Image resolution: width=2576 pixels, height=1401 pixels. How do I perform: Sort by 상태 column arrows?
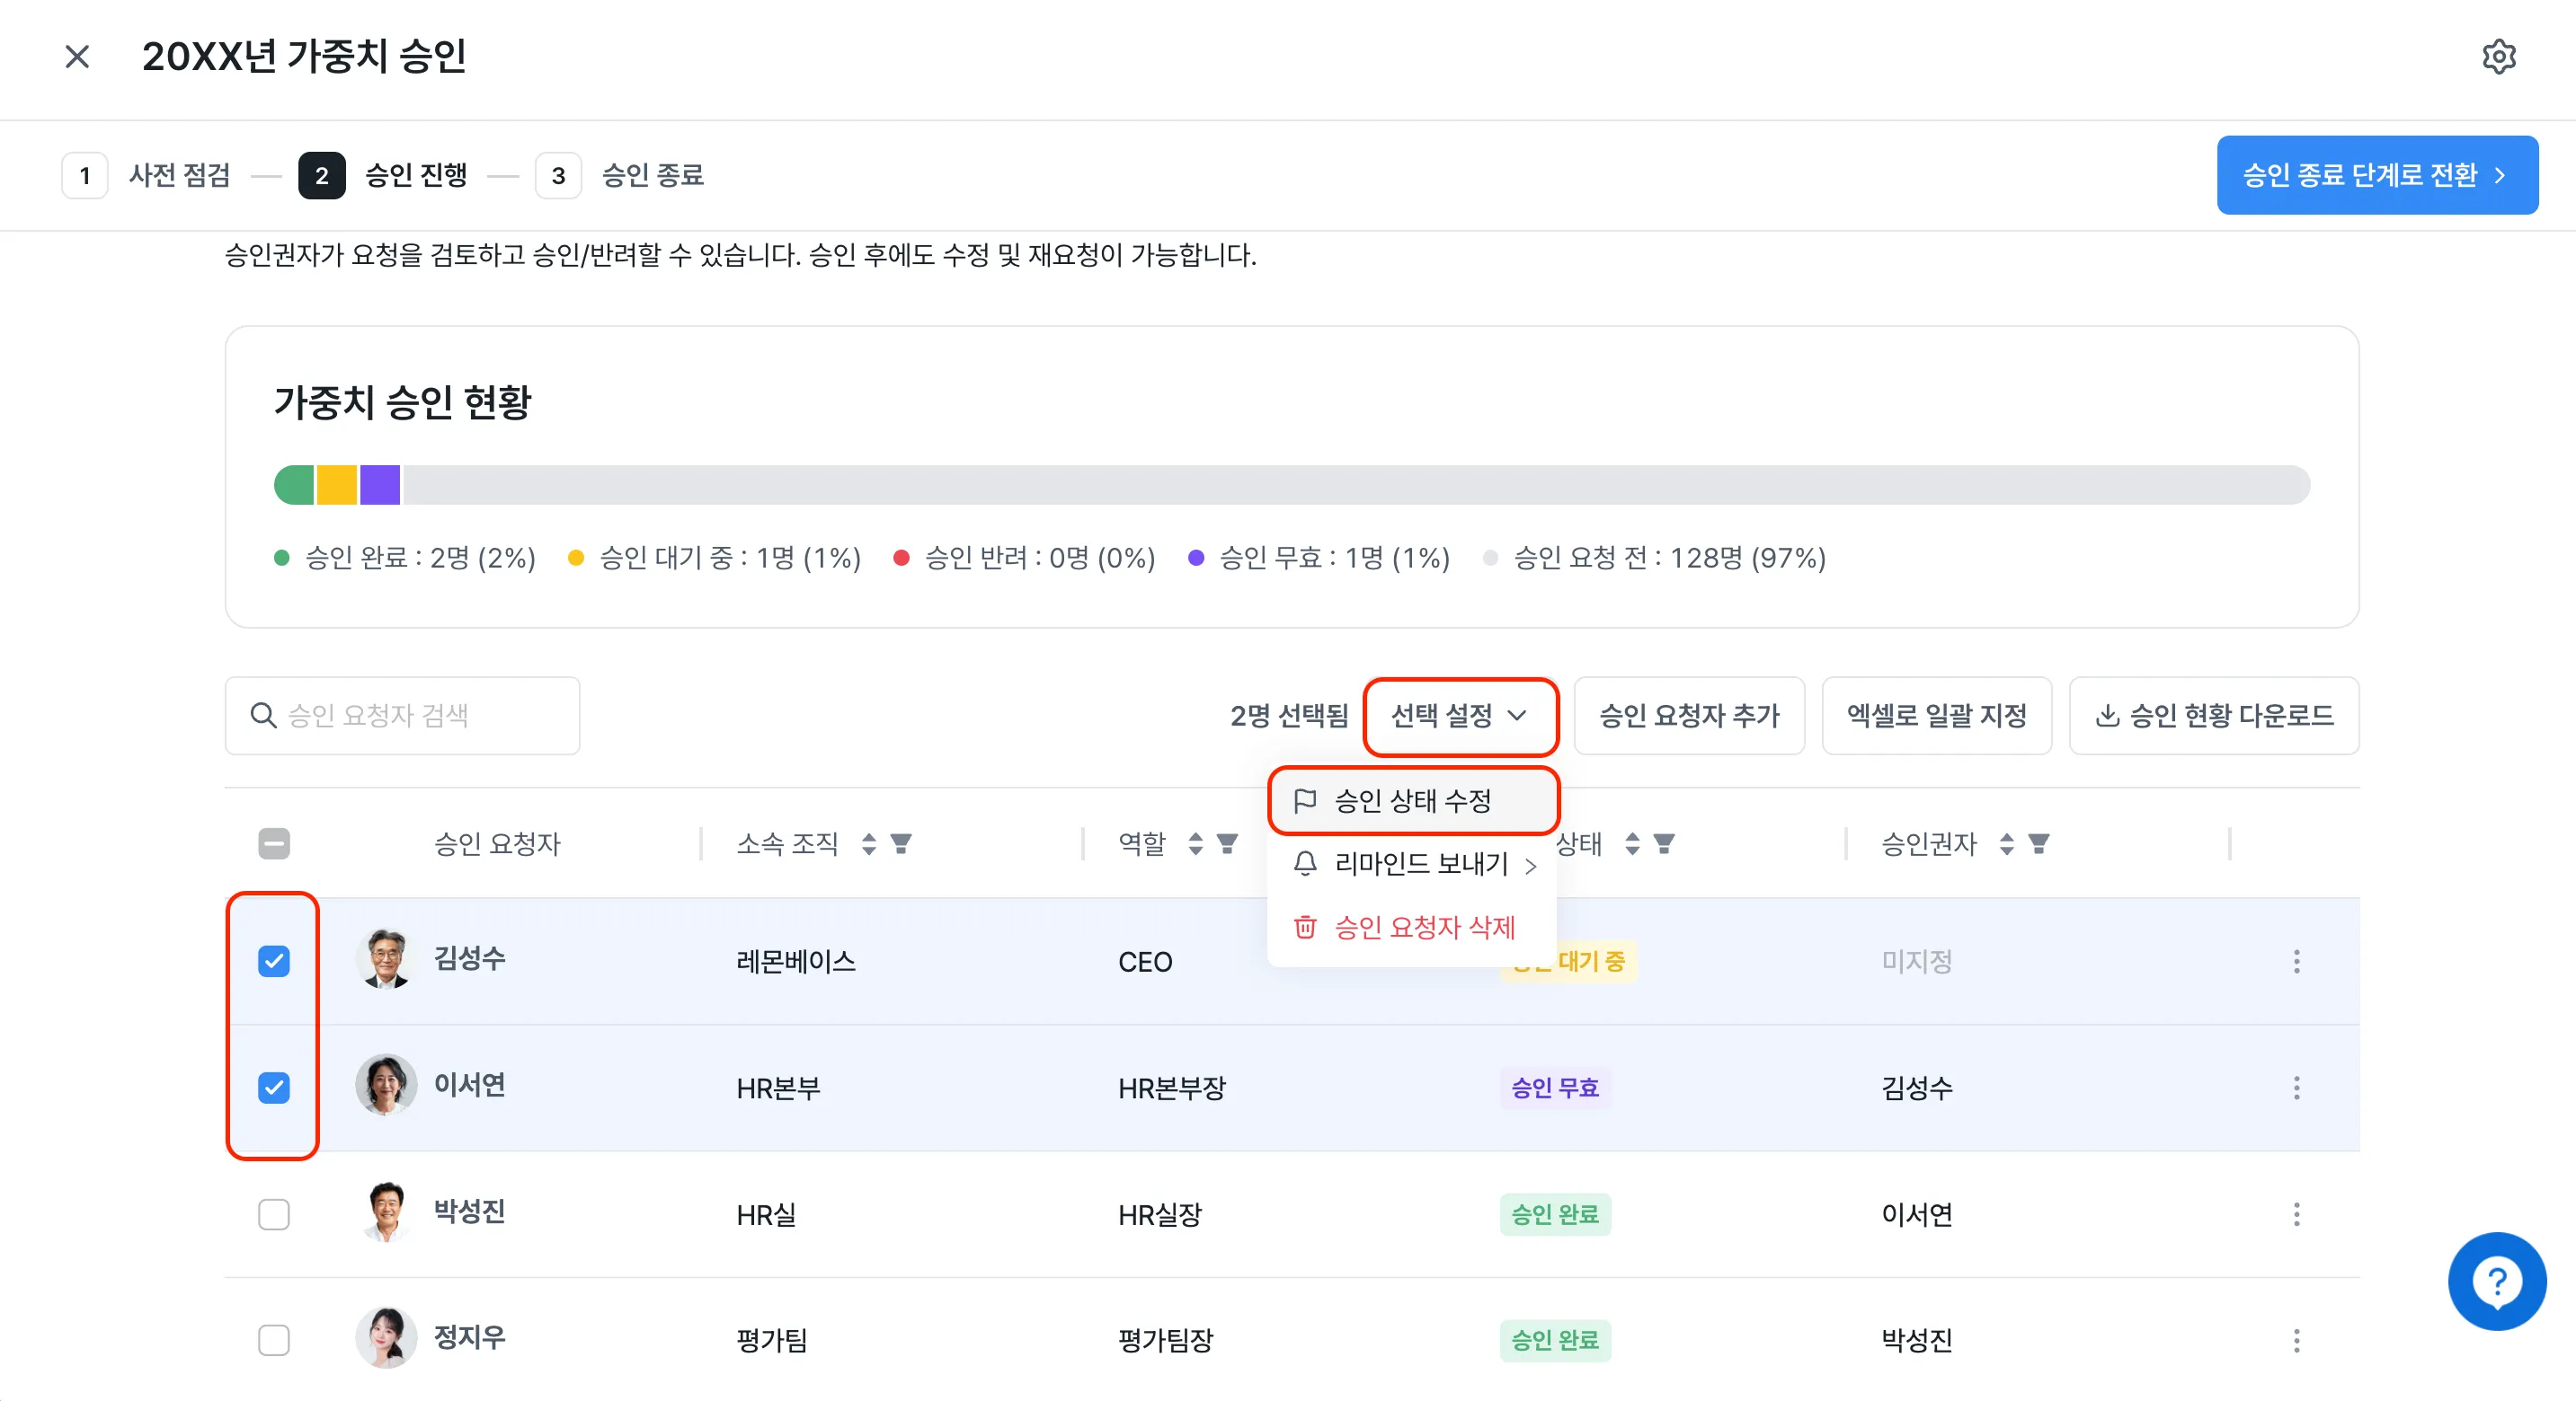pos(1632,844)
